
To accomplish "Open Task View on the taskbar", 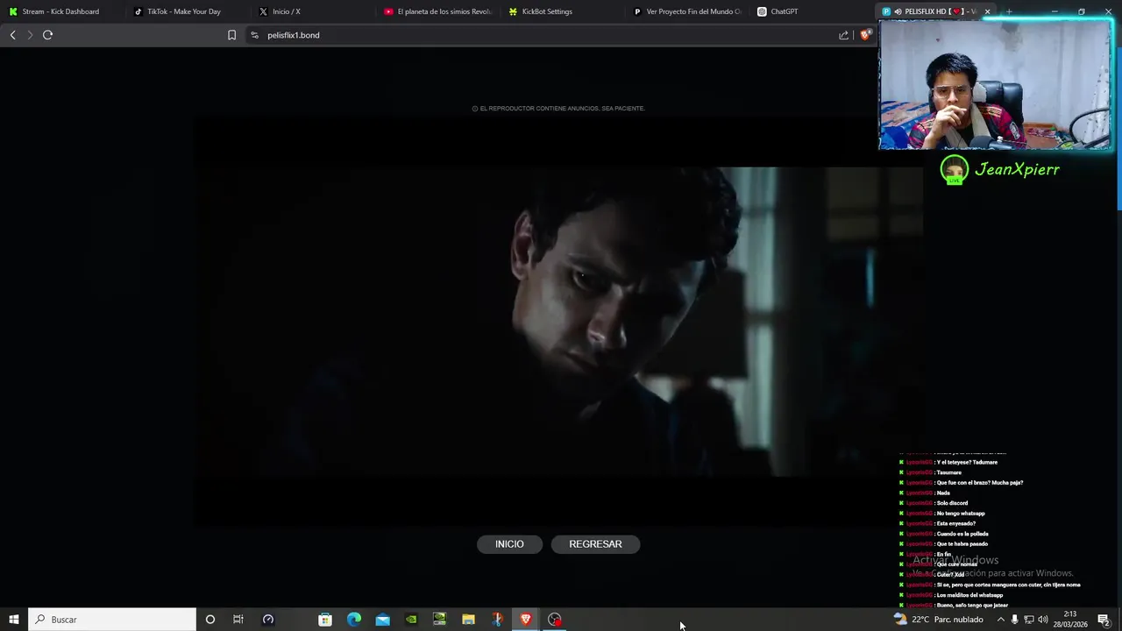I will pyautogui.click(x=238, y=620).
